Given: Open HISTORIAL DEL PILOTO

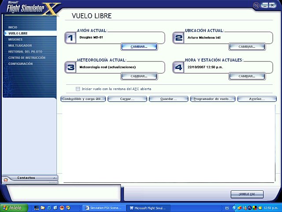Looking at the screenshot, I should (25, 52).
